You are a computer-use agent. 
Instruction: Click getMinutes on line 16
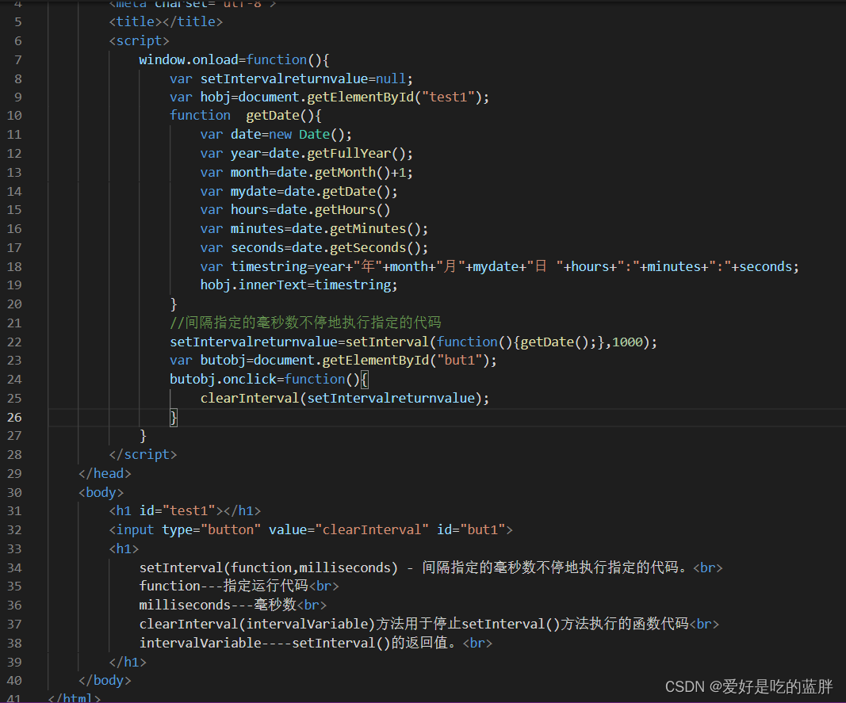click(x=368, y=229)
